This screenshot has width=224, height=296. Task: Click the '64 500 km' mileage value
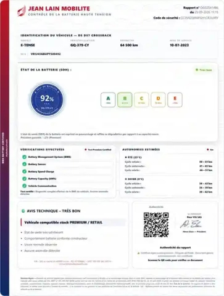click(129, 45)
